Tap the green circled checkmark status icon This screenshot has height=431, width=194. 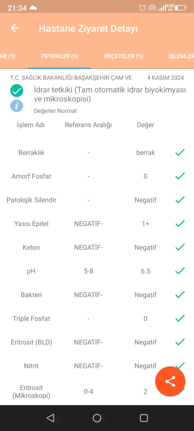(x=17, y=91)
